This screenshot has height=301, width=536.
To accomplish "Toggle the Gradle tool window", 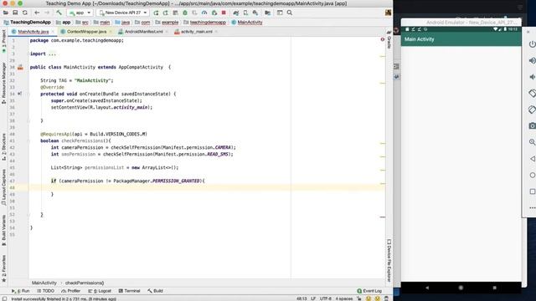I will click(389, 39).
